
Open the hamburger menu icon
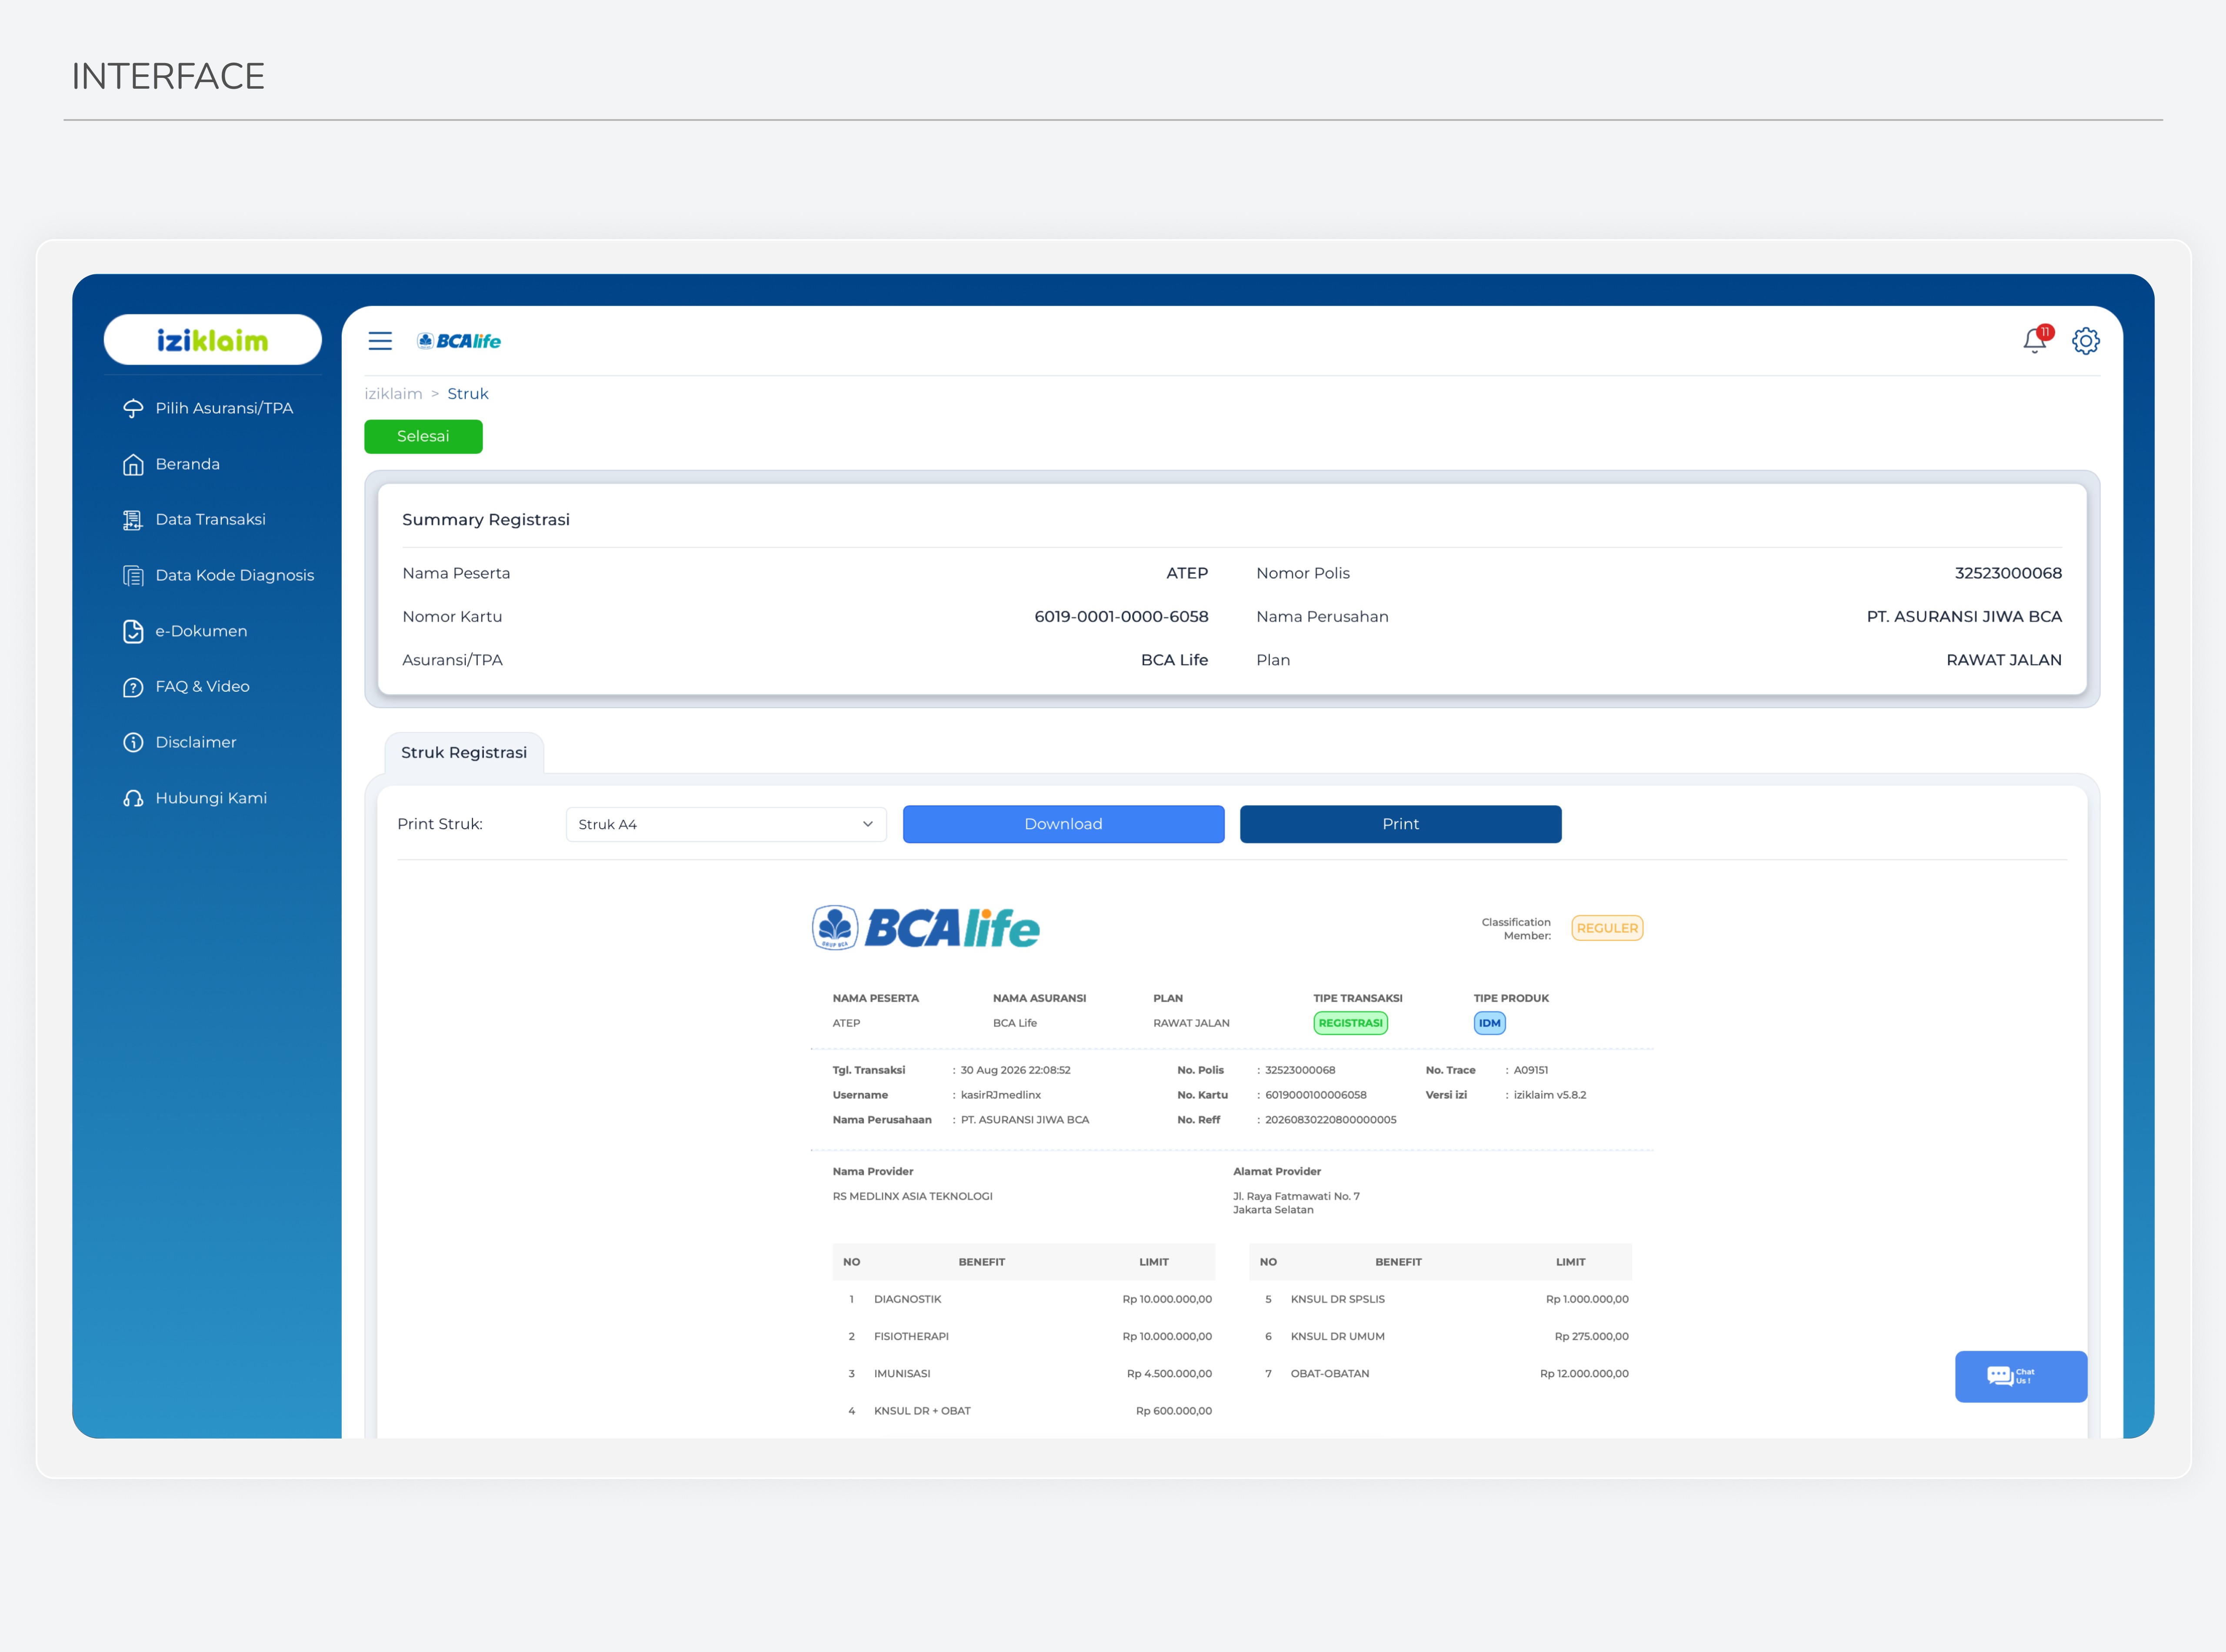(x=380, y=341)
